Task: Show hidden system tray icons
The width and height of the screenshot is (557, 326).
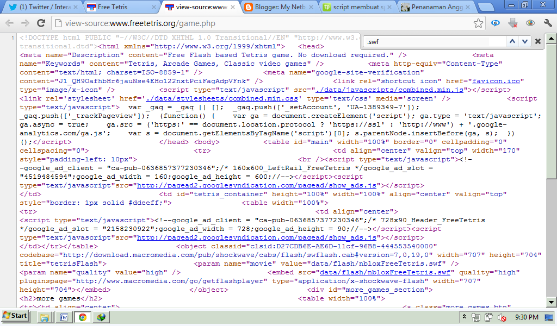Action: (x=464, y=317)
